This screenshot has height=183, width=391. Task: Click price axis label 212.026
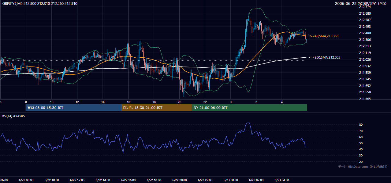pos(364,59)
